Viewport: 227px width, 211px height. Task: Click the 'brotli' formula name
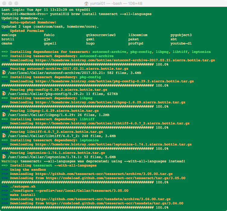[8, 39]
